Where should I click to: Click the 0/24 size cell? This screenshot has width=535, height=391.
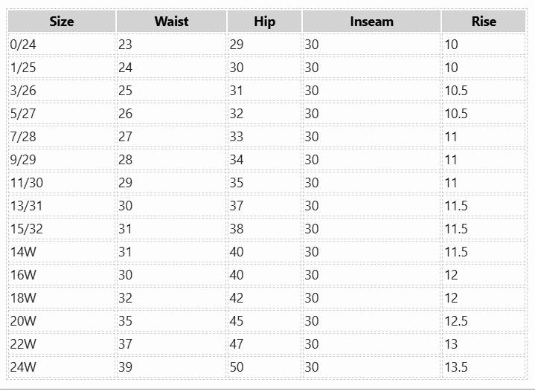23,45
